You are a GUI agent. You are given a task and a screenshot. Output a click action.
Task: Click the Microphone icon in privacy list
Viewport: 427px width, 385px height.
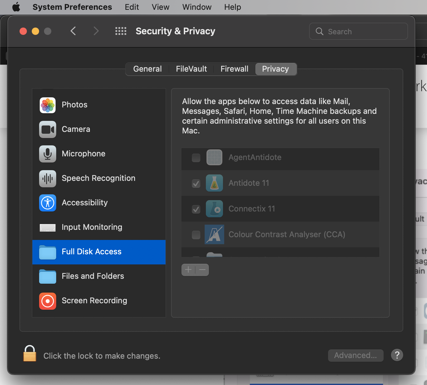[48, 154]
